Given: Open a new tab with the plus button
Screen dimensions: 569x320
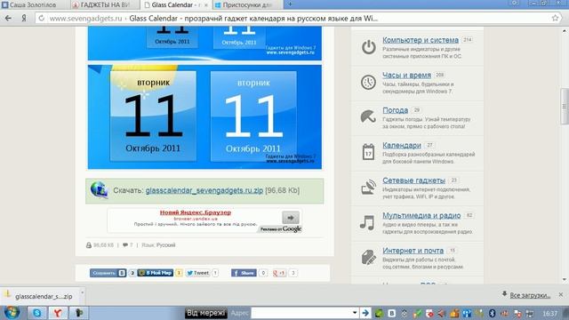Looking at the screenshot, I should [x=290, y=4].
